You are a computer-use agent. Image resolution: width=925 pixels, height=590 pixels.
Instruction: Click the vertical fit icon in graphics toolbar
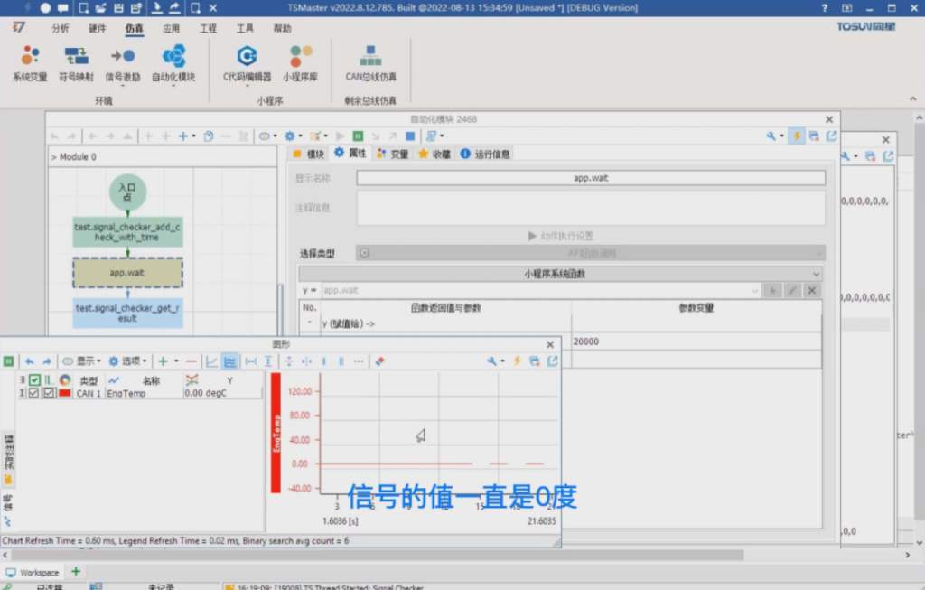click(x=267, y=361)
